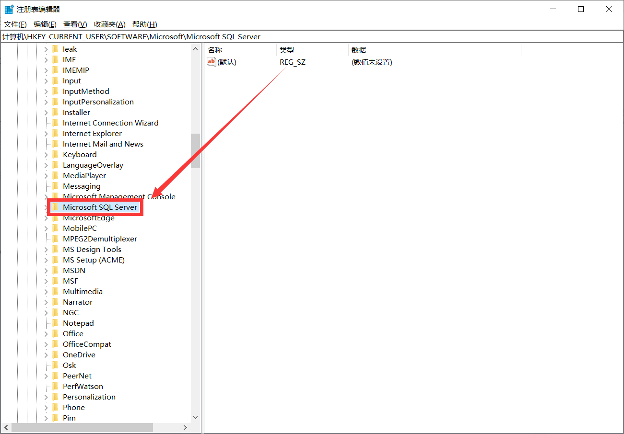This screenshot has width=624, height=434.
Task: Click the NGC folder icon
Action: pos(56,312)
